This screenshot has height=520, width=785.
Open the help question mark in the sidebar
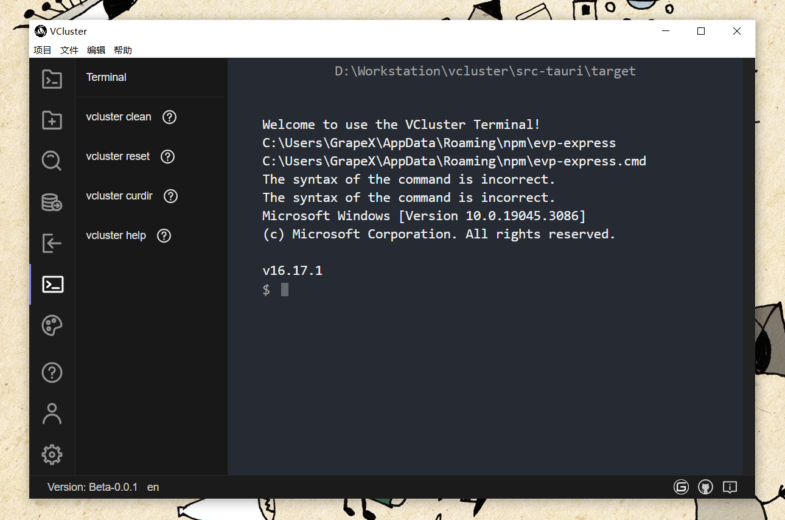click(x=52, y=372)
